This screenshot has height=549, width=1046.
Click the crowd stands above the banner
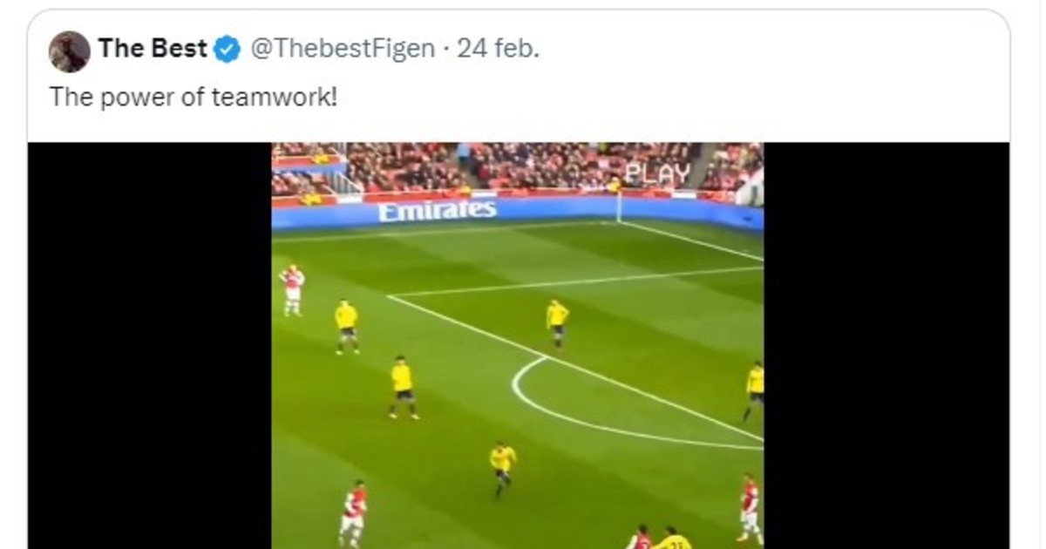(x=518, y=167)
